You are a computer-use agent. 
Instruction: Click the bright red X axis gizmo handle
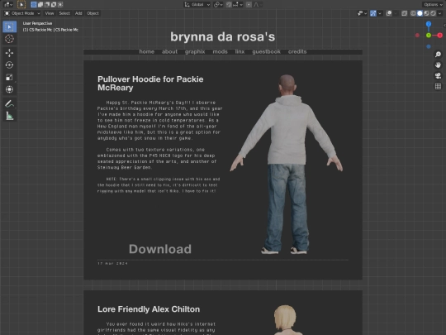coord(439,36)
